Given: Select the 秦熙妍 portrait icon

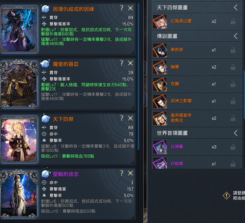Looking at the screenshot, I should 160,50.
